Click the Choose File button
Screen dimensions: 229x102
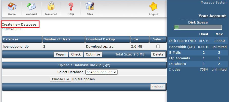(x=61, y=79)
